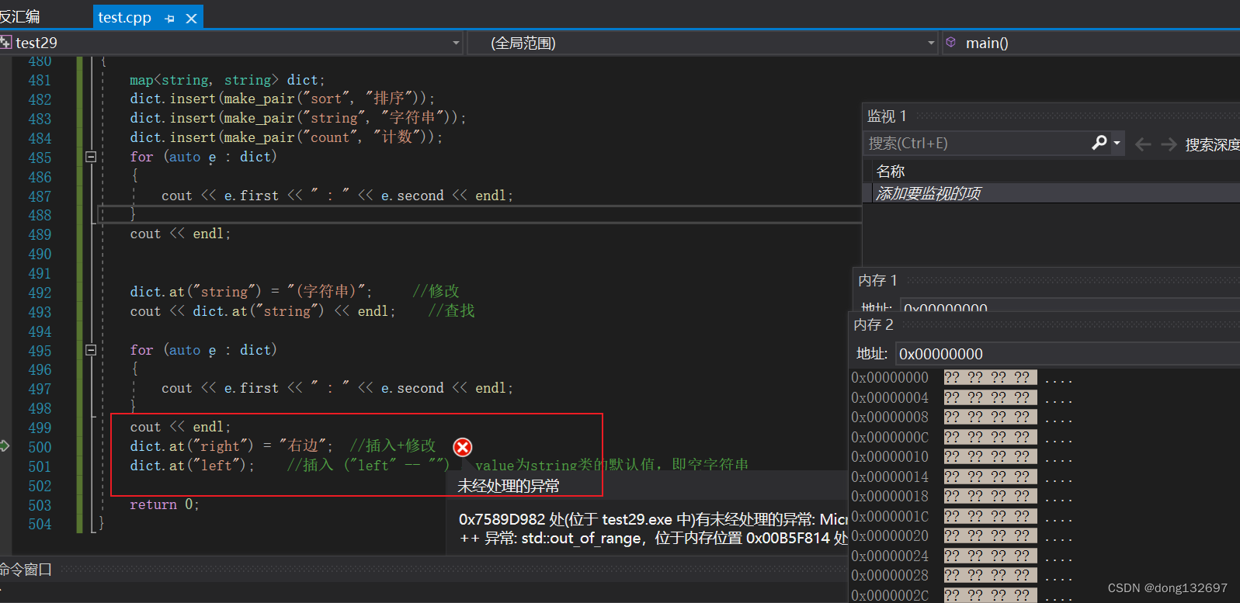Select memory row 0x00000010
The width and height of the screenshot is (1240, 603).
tap(963, 457)
